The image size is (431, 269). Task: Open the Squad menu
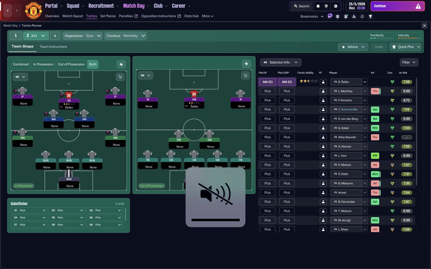coord(76,6)
